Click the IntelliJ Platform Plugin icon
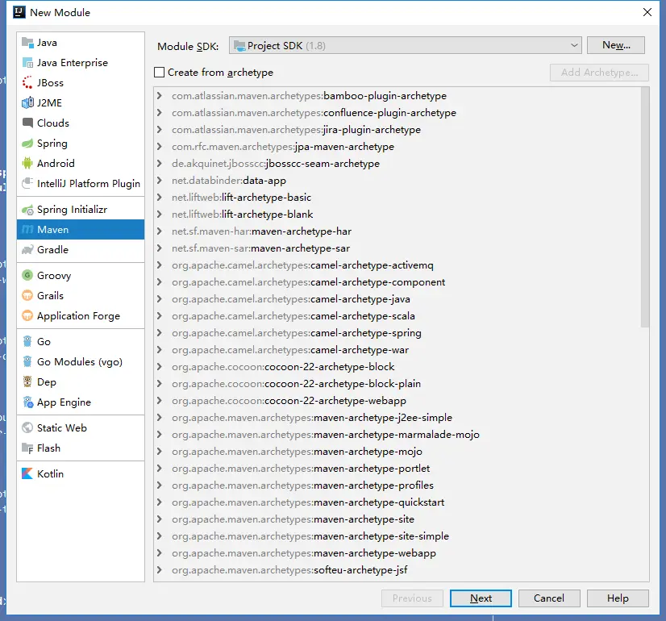Viewport: 666px width, 621px height. 27,184
